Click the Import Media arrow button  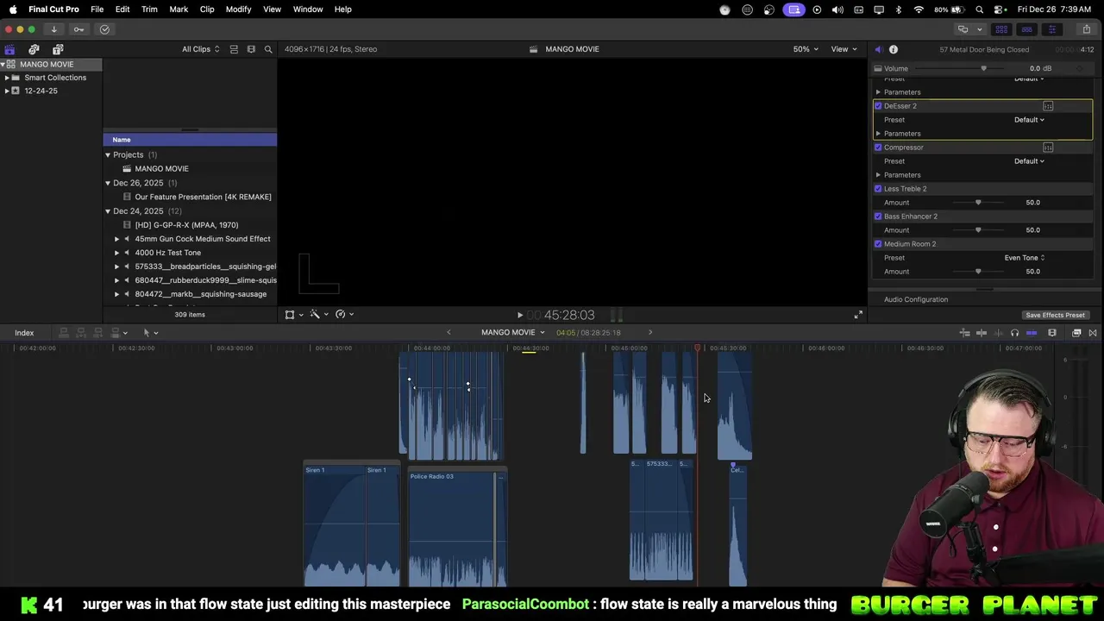(x=53, y=29)
